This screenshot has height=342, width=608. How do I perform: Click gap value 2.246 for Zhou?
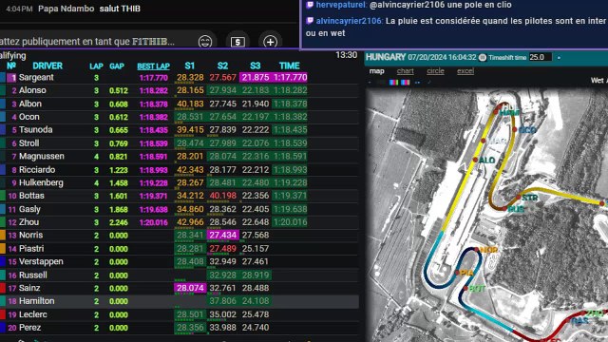(x=118, y=222)
